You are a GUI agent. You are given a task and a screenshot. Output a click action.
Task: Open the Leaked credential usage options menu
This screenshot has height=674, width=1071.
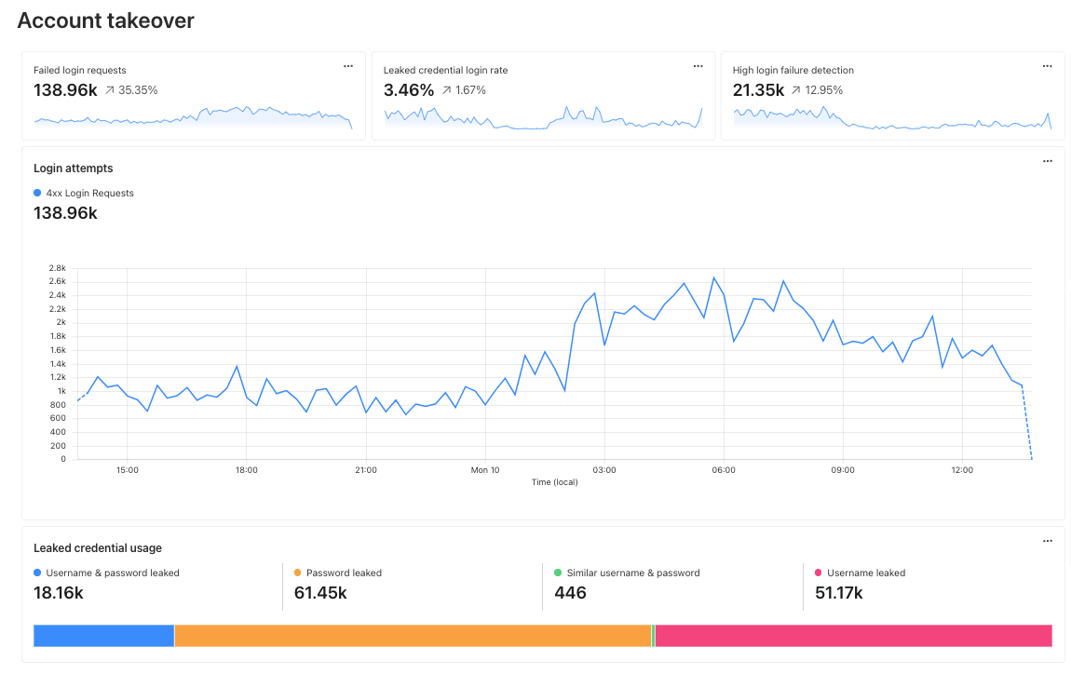(1047, 541)
